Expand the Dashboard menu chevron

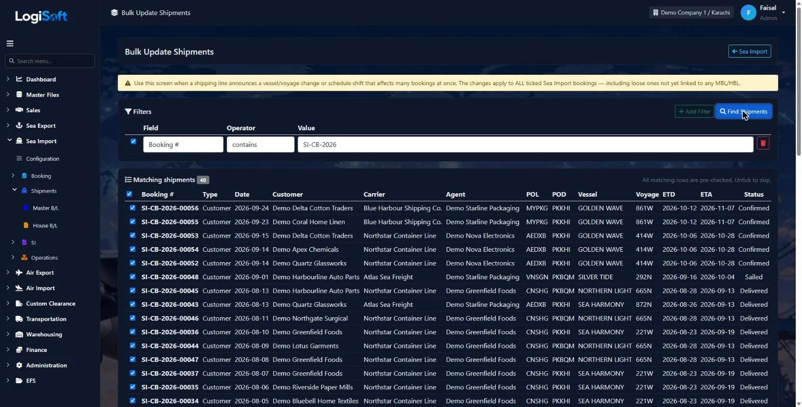pos(8,79)
